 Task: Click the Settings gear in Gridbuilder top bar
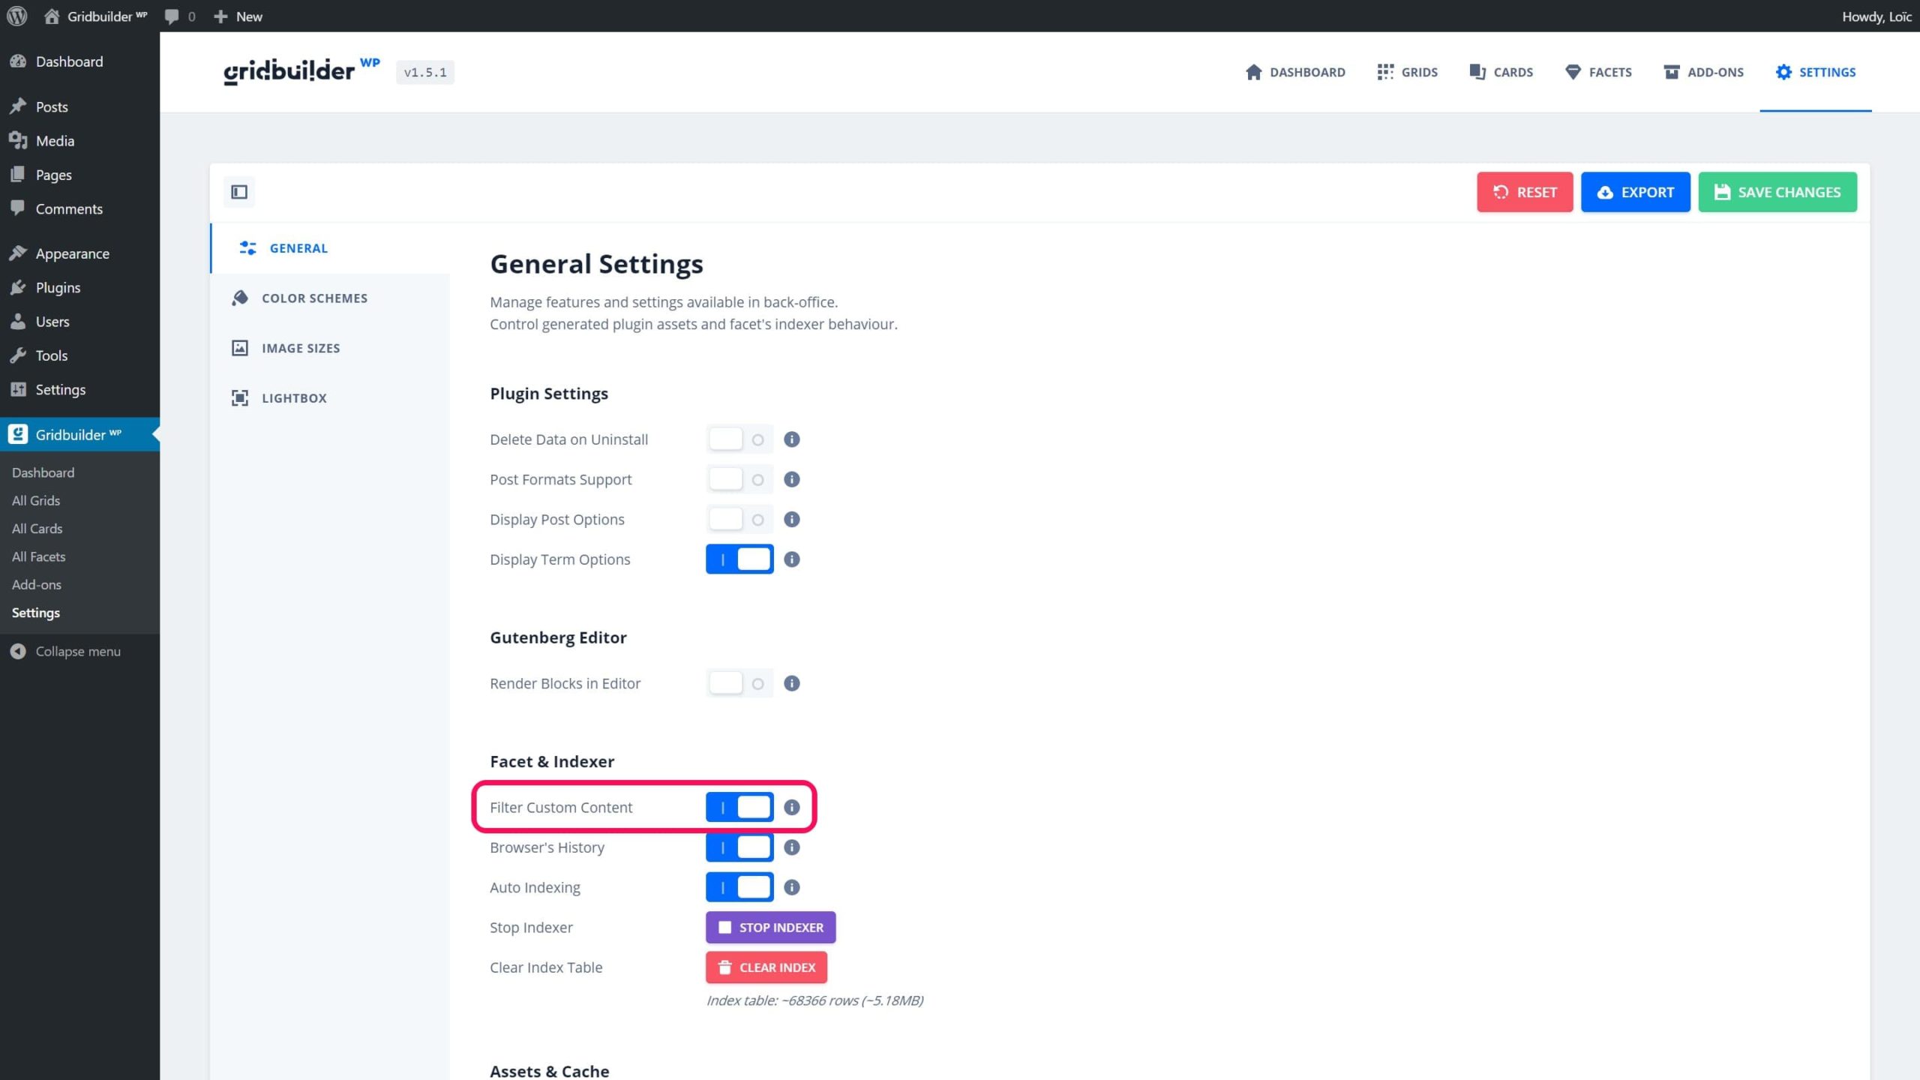(1816, 72)
